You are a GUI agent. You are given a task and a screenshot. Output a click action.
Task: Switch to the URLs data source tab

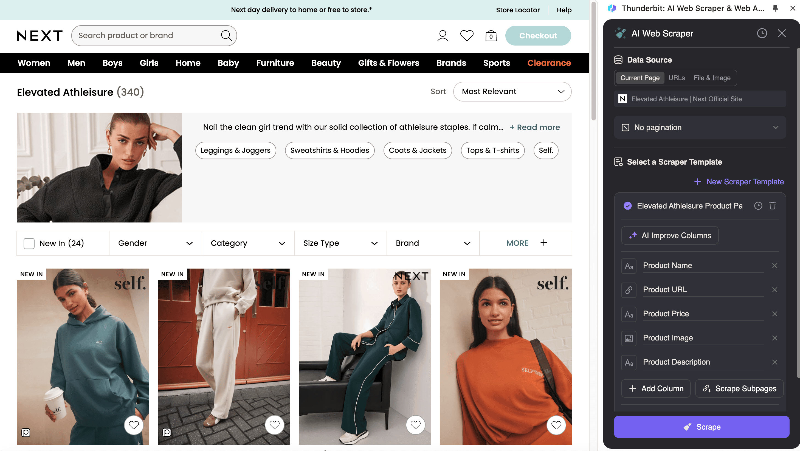tap(676, 78)
